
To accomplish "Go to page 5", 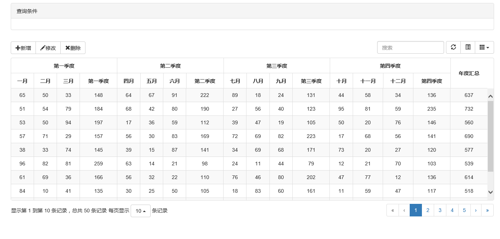I will pyautogui.click(x=464, y=210).
